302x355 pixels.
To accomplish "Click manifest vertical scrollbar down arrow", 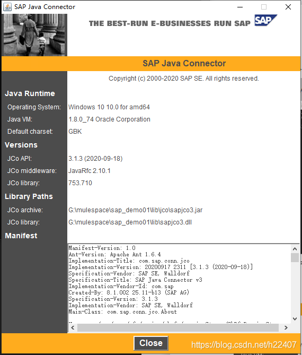I will 295,319.
